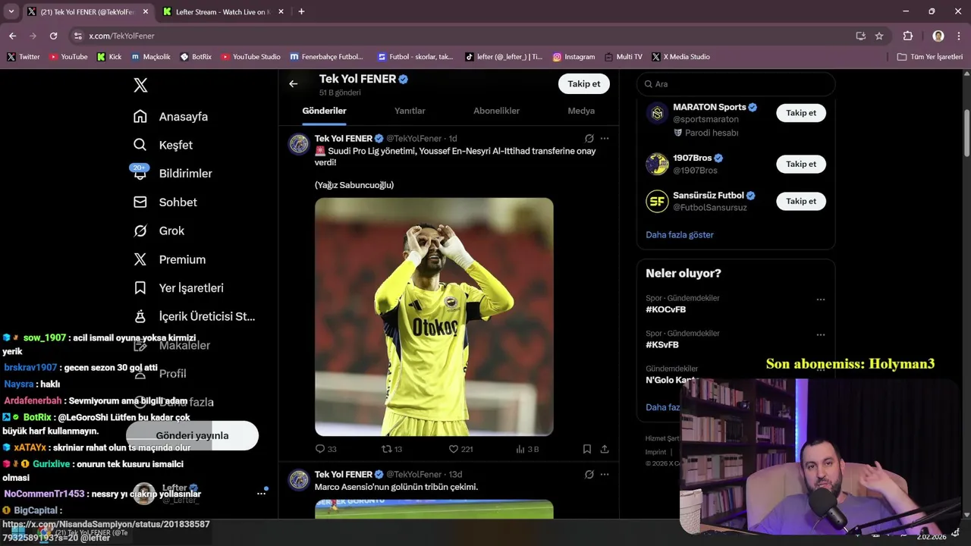971x546 pixels.
Task: Close the Tek Yol FENER browser tab
Action: pyautogui.click(x=145, y=12)
